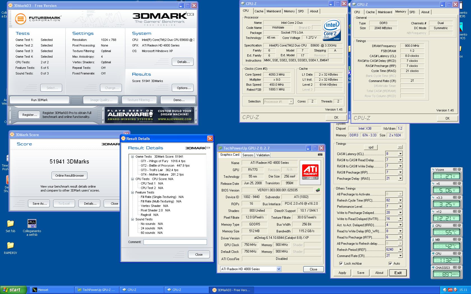Collapse the CPU Tests tree node
Screen dimensions: 471x294
tap(132, 179)
